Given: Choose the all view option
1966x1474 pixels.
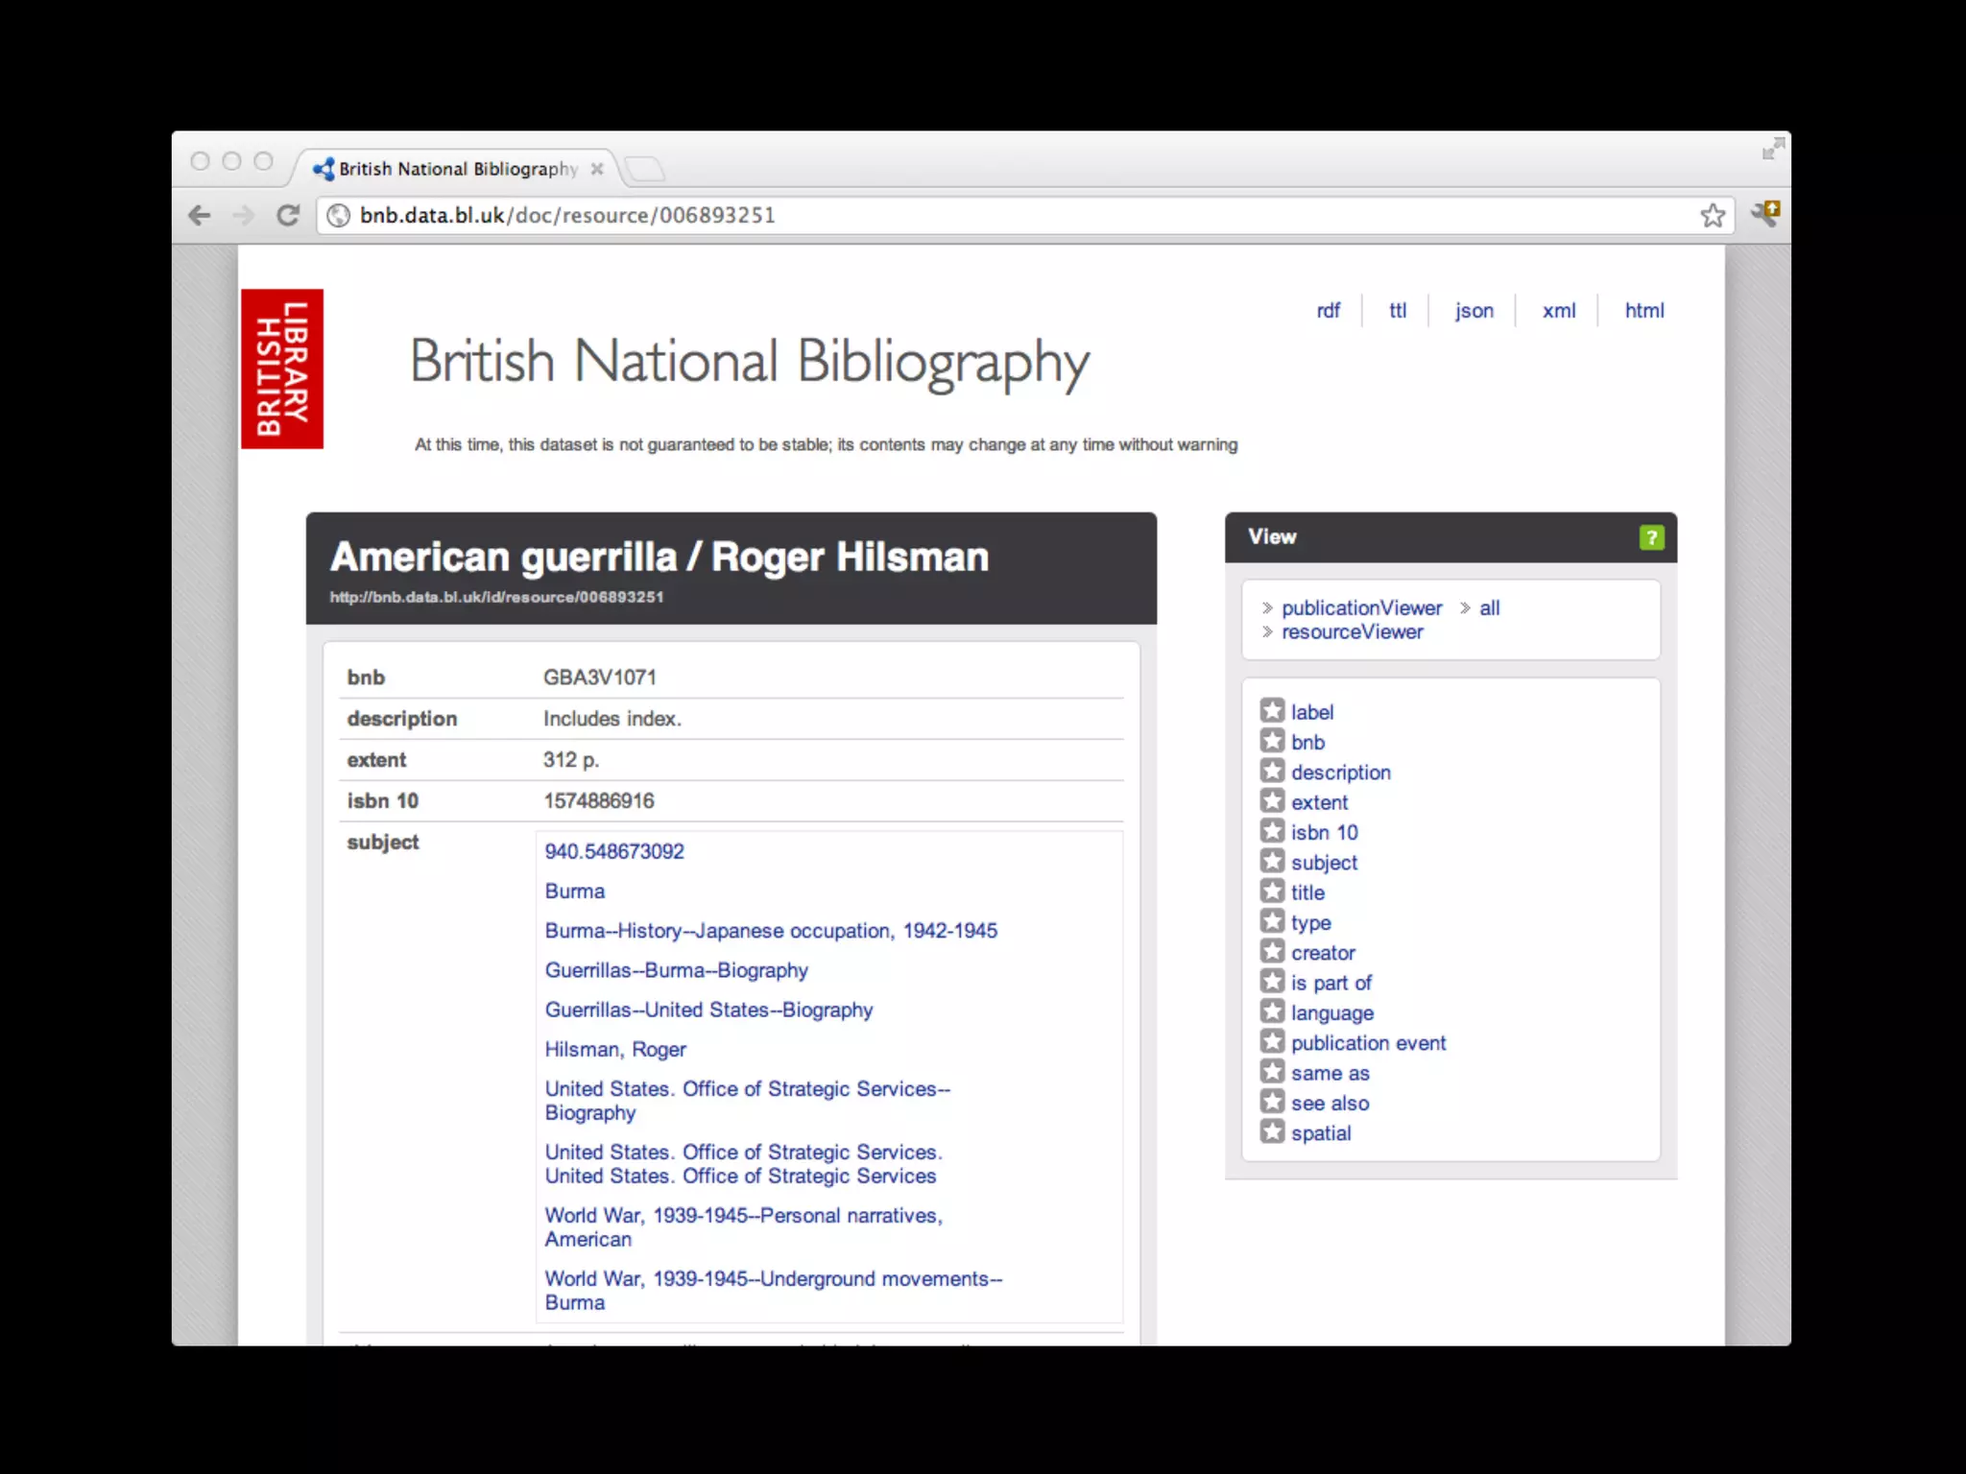Looking at the screenshot, I should click(1489, 607).
